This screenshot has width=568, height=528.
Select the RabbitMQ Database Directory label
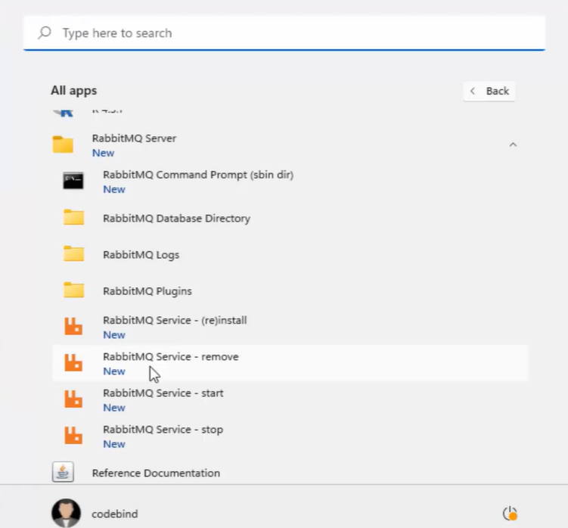coord(176,218)
